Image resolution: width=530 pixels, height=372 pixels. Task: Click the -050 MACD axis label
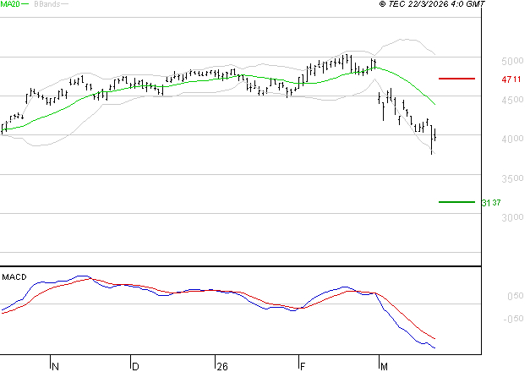coord(513,319)
